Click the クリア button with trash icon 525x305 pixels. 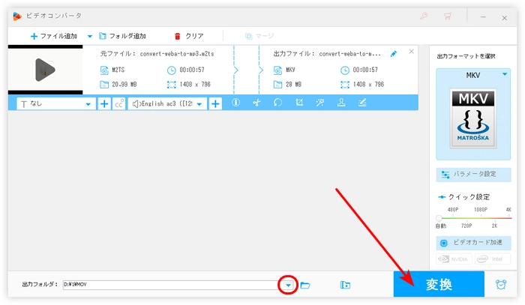coord(189,36)
